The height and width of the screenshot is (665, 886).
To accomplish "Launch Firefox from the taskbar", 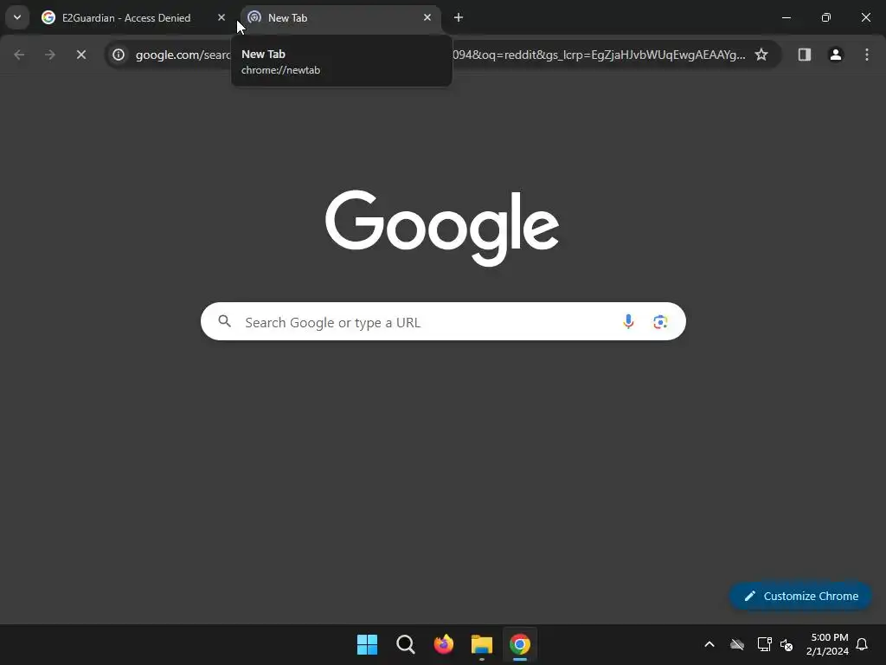I will point(444,644).
